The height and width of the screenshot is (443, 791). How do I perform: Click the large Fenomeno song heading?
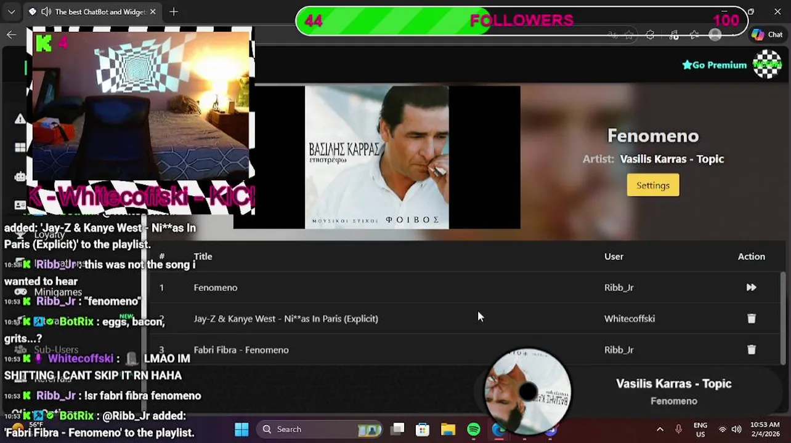pyautogui.click(x=653, y=135)
